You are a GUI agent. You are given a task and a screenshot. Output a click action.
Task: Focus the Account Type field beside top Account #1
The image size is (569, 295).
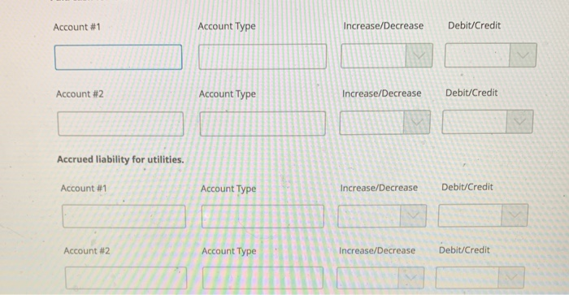tap(263, 57)
